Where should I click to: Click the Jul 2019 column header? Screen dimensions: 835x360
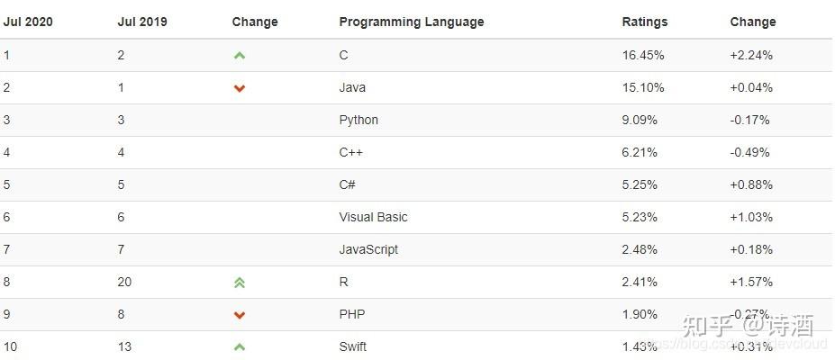[x=141, y=22]
